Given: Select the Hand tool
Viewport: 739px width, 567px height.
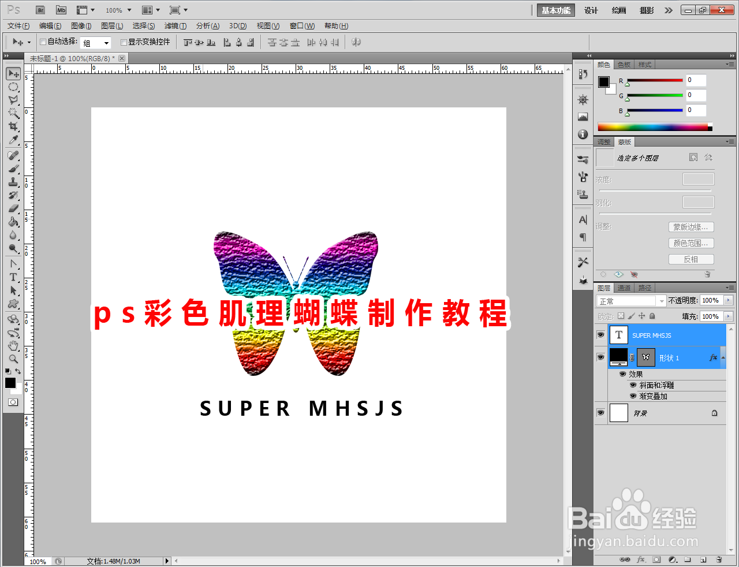Looking at the screenshot, I should coord(13,346).
